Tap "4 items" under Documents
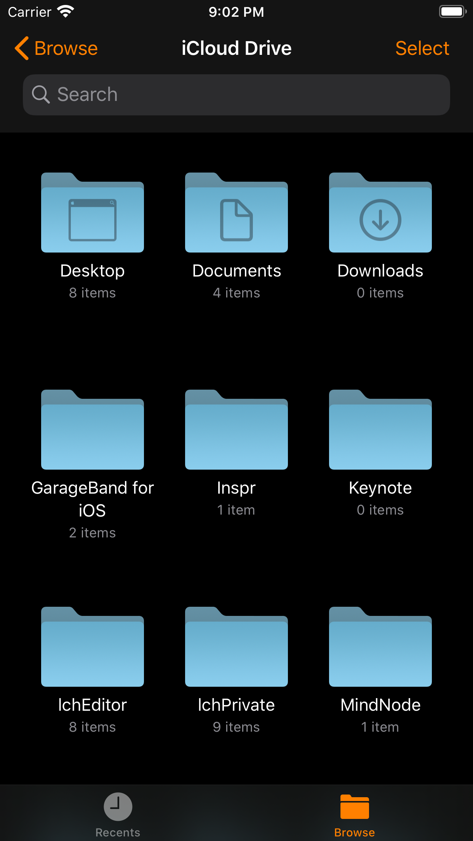Screen dimensions: 473x841 [x=237, y=293]
